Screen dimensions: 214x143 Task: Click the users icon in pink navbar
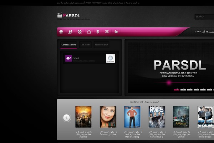pyautogui.click(x=70, y=32)
